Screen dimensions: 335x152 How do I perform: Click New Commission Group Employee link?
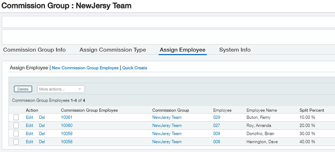(85, 68)
